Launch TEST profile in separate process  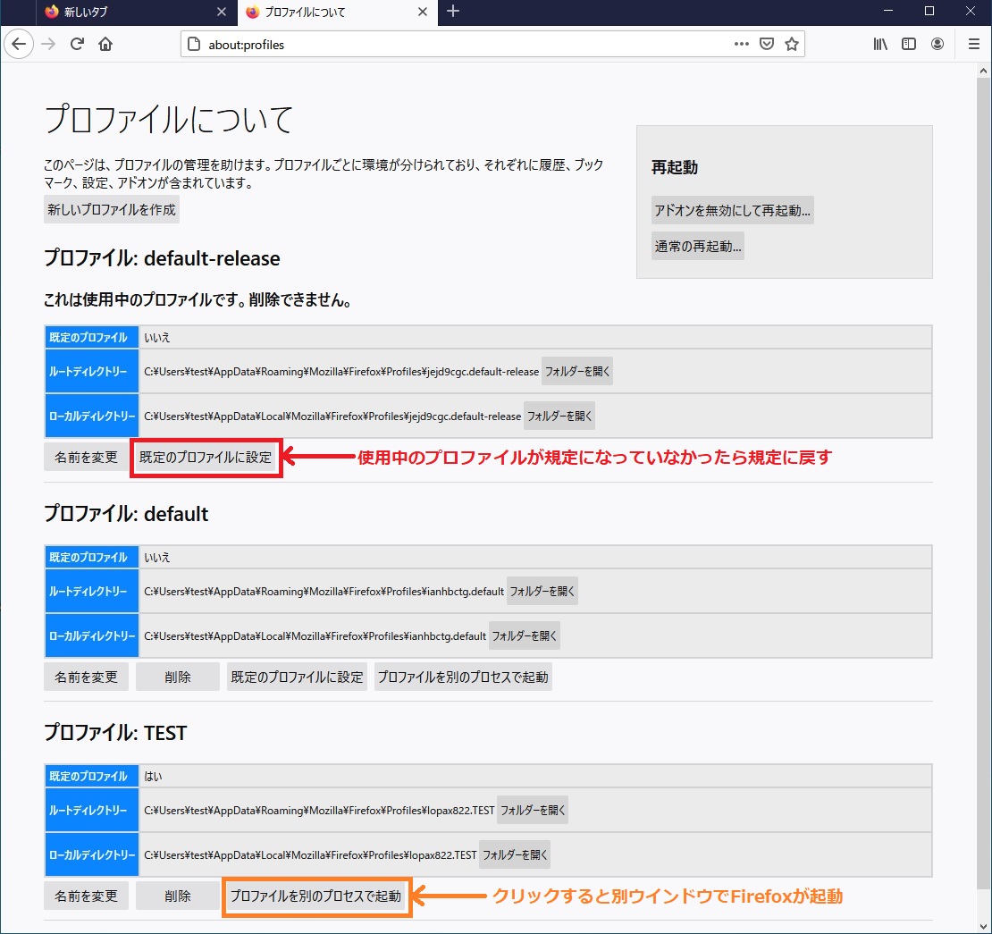[315, 896]
